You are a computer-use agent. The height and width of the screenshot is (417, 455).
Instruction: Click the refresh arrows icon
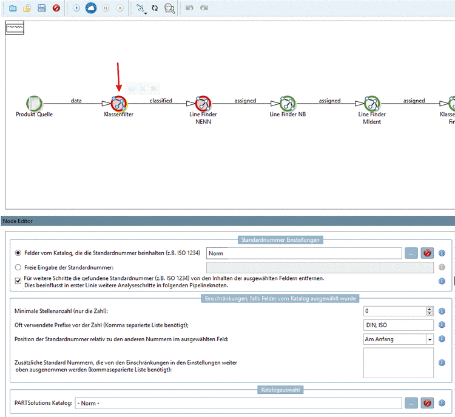pyautogui.click(x=155, y=8)
